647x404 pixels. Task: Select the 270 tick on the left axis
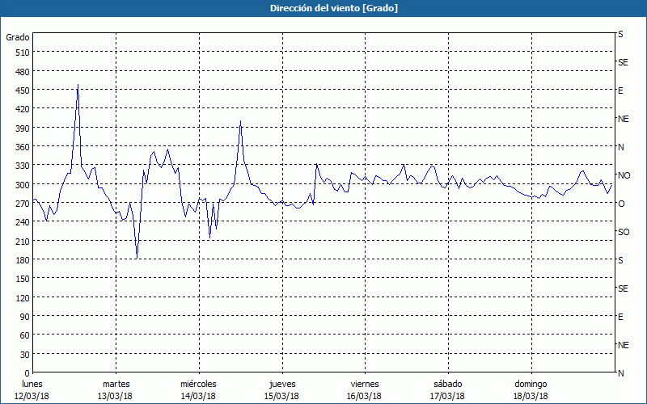(x=23, y=204)
